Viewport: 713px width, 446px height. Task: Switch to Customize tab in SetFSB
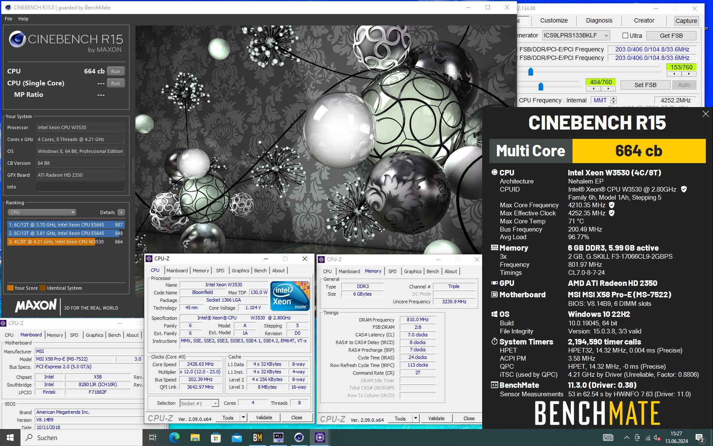[554, 20]
